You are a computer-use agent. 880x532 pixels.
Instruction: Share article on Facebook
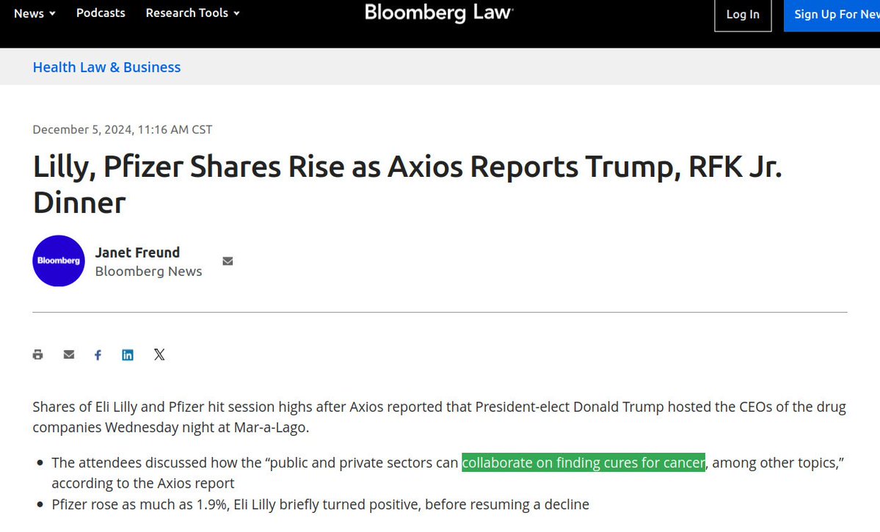[x=98, y=355]
